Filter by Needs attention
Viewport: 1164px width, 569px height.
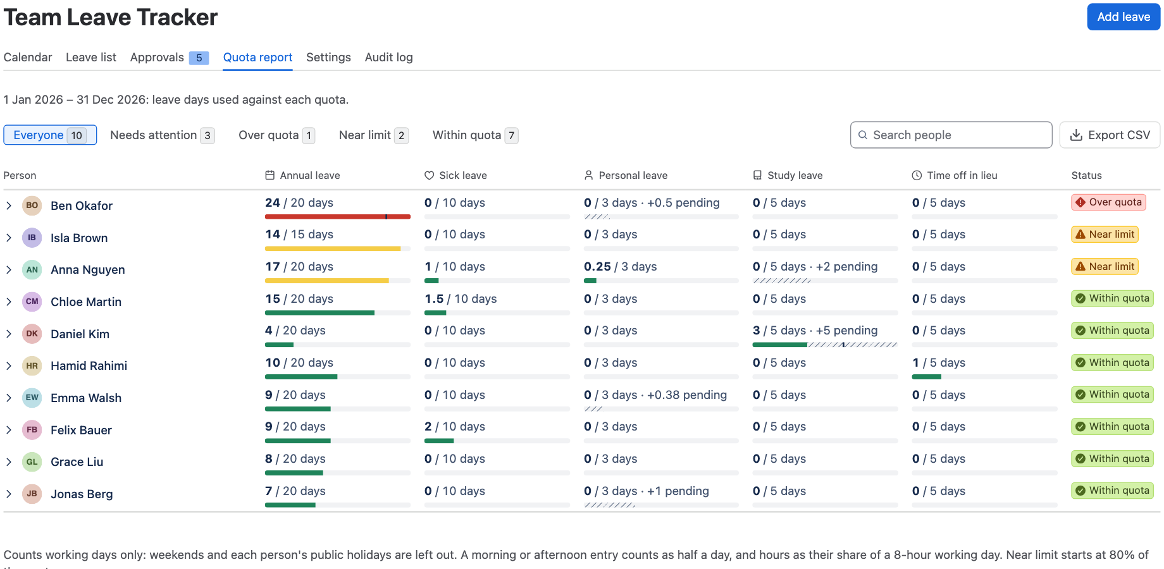[x=163, y=135]
